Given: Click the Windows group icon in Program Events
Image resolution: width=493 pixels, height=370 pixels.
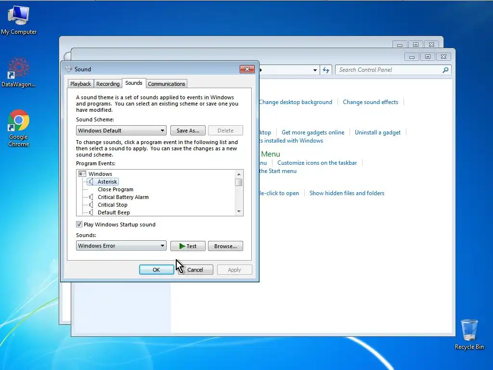Looking at the screenshot, I should pyautogui.click(x=82, y=173).
